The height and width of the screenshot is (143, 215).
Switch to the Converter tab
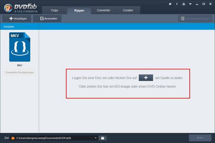coord(104,10)
